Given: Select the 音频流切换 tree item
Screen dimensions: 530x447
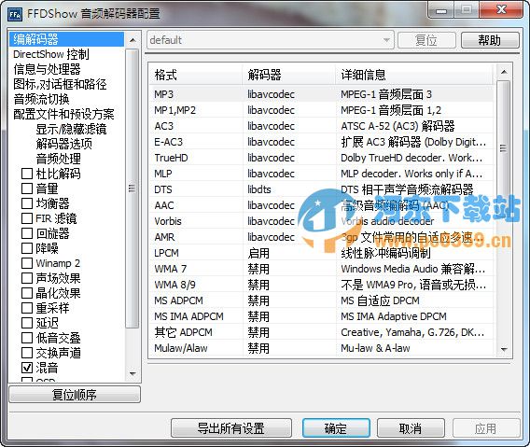Looking at the screenshot, I should [x=41, y=99].
